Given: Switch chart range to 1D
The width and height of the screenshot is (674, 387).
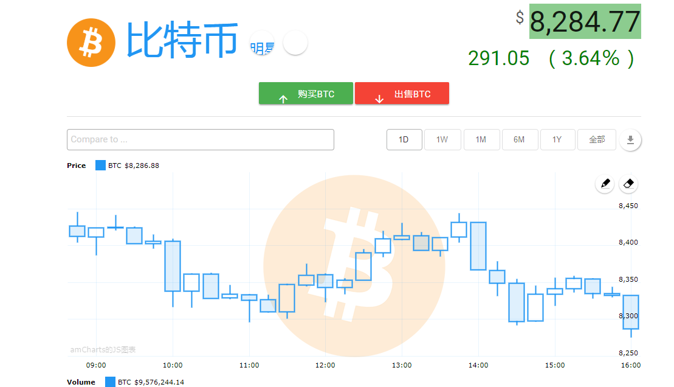Looking at the screenshot, I should pos(404,139).
